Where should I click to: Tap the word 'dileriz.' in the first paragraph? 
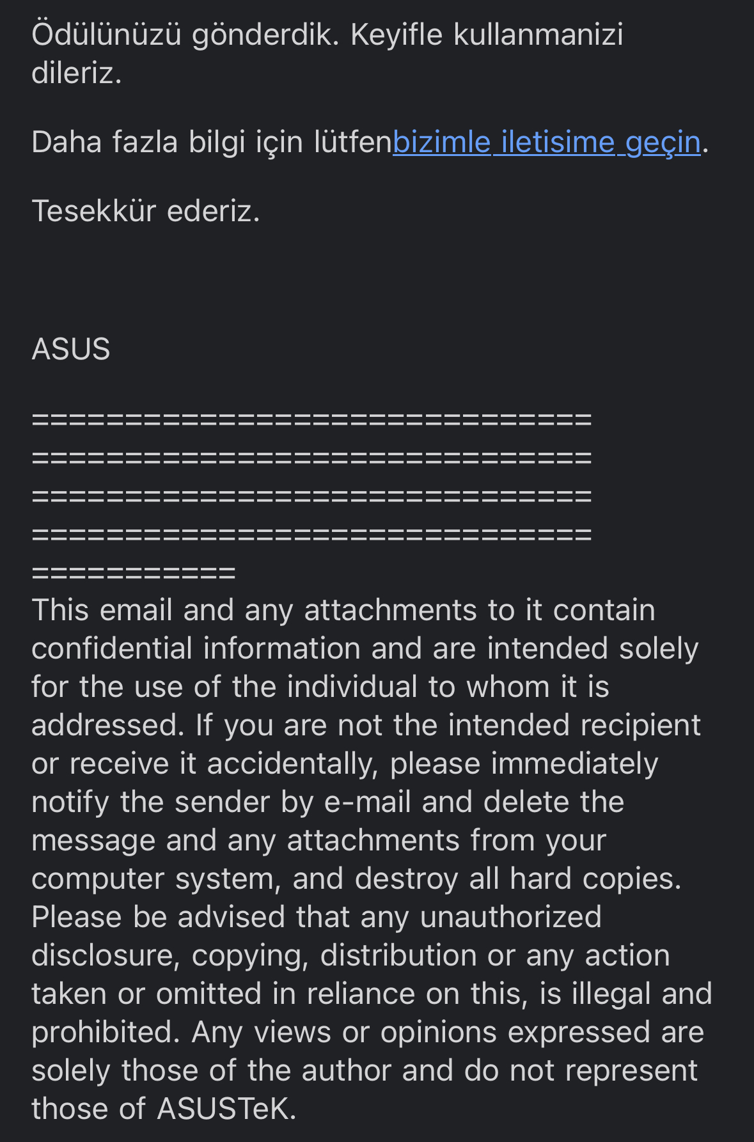click(x=77, y=73)
